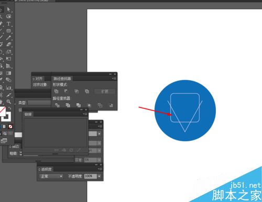262x202 pixels.
Task: Click Edit Original pencil icon
Action: (x=79, y=150)
